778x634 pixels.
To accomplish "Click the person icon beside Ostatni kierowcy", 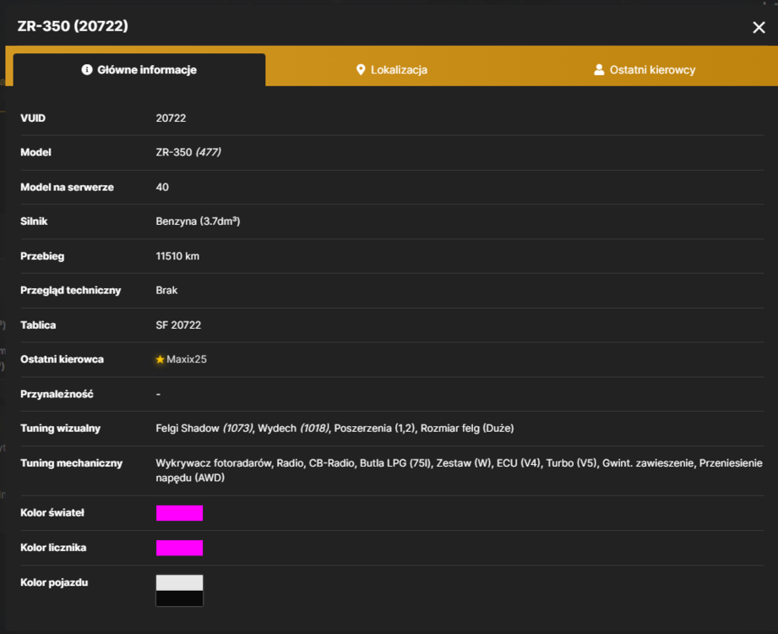I will coord(599,69).
